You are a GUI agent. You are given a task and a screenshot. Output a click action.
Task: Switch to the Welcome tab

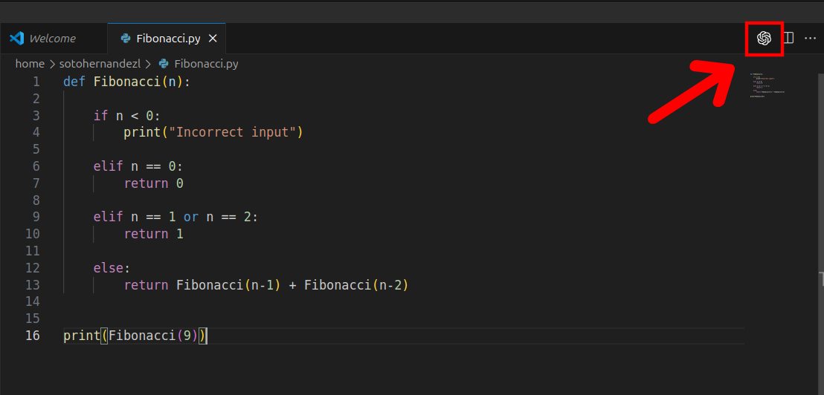(54, 39)
